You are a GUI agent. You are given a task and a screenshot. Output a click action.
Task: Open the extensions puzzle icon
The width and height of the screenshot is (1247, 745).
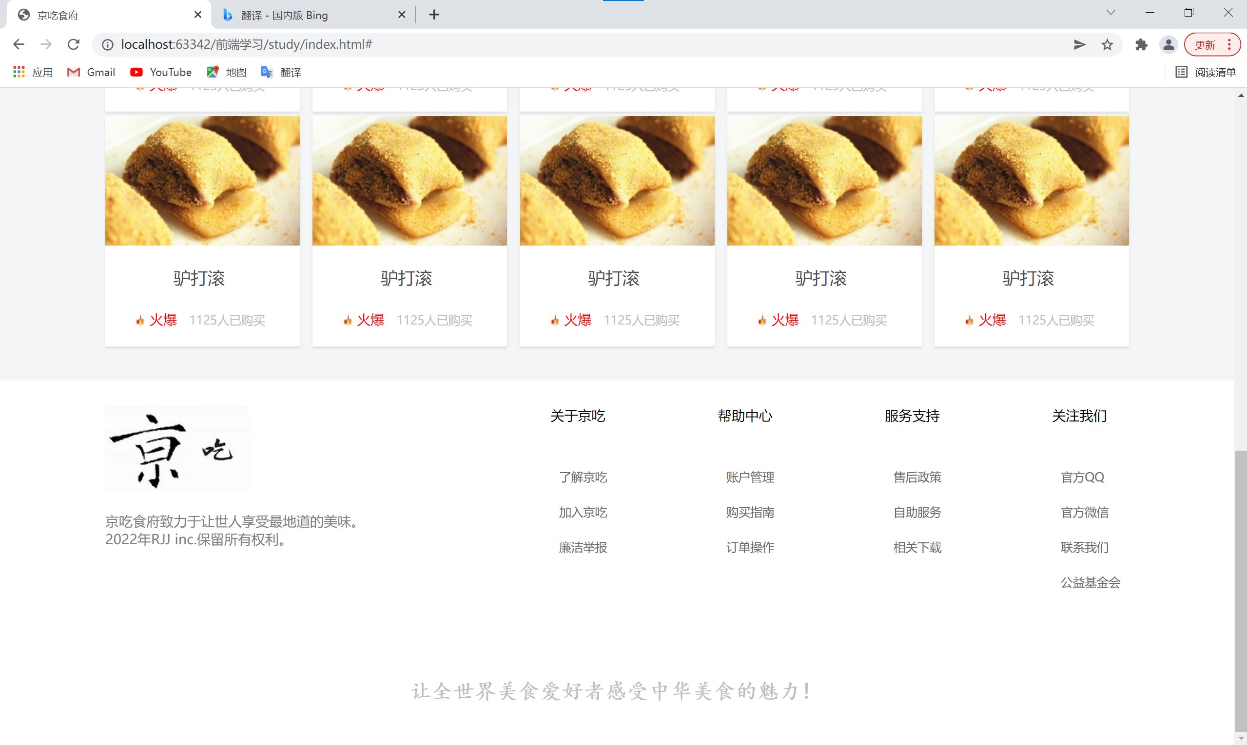1141,45
